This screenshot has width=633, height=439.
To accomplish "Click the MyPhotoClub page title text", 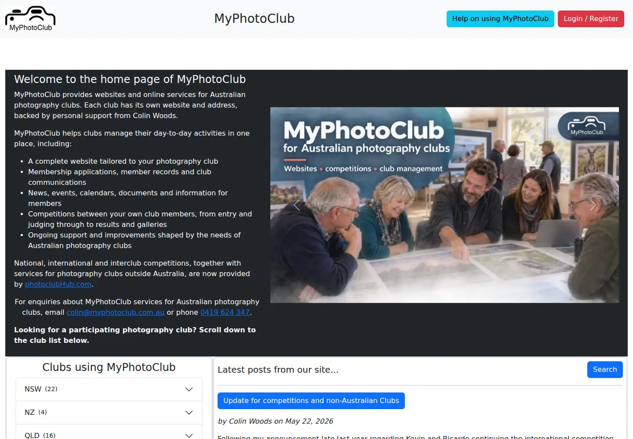I will 255,18.
